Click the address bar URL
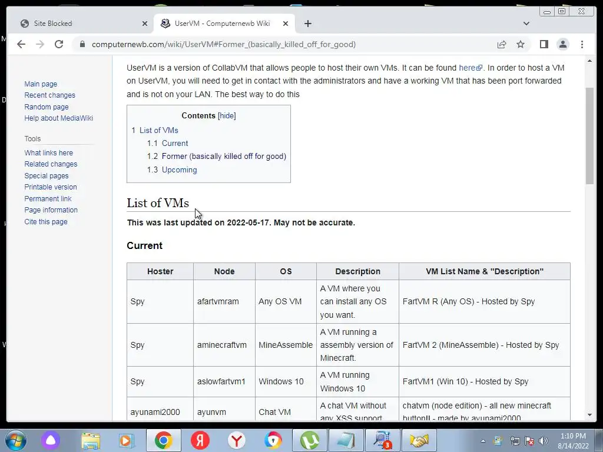The height and width of the screenshot is (452, 603). tap(223, 44)
